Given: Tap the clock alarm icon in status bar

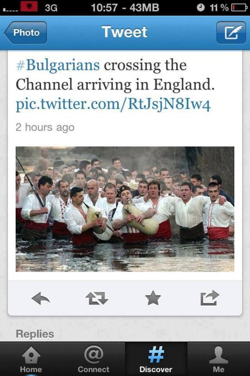Looking at the screenshot, I should 201,8.
